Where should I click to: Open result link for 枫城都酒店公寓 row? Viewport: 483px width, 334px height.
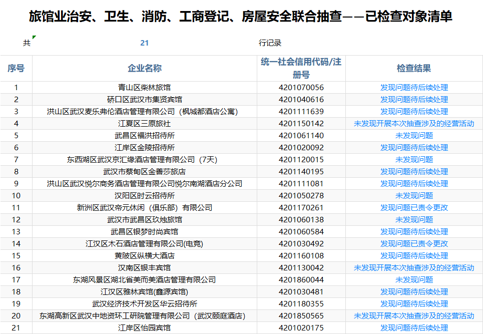point(414,112)
